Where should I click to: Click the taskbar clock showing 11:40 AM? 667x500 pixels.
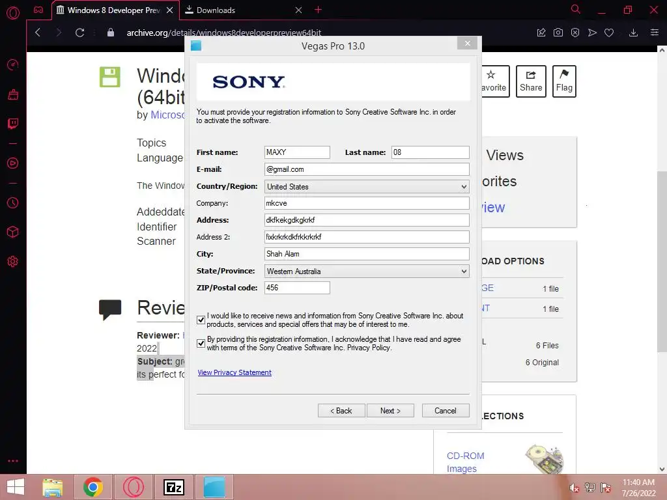638,488
